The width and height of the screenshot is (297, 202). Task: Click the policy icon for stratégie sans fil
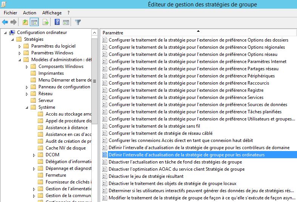(105, 126)
